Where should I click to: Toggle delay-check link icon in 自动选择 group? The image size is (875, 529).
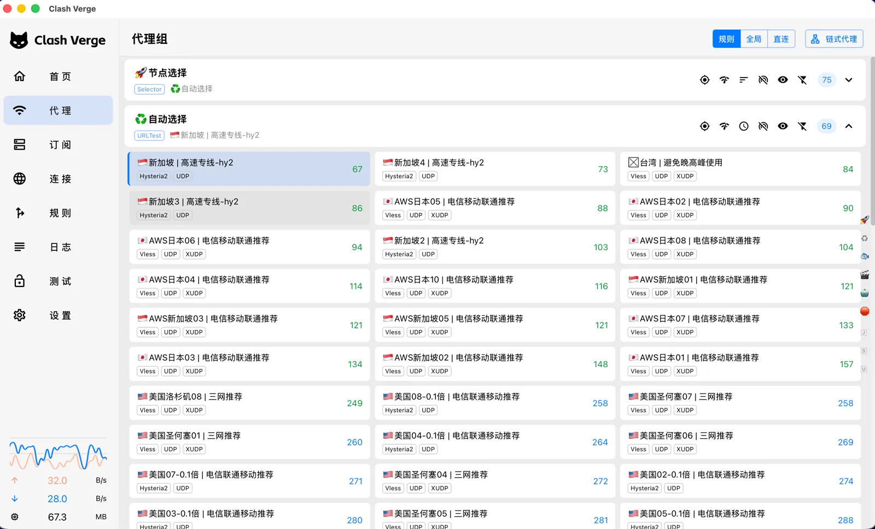[x=763, y=126]
